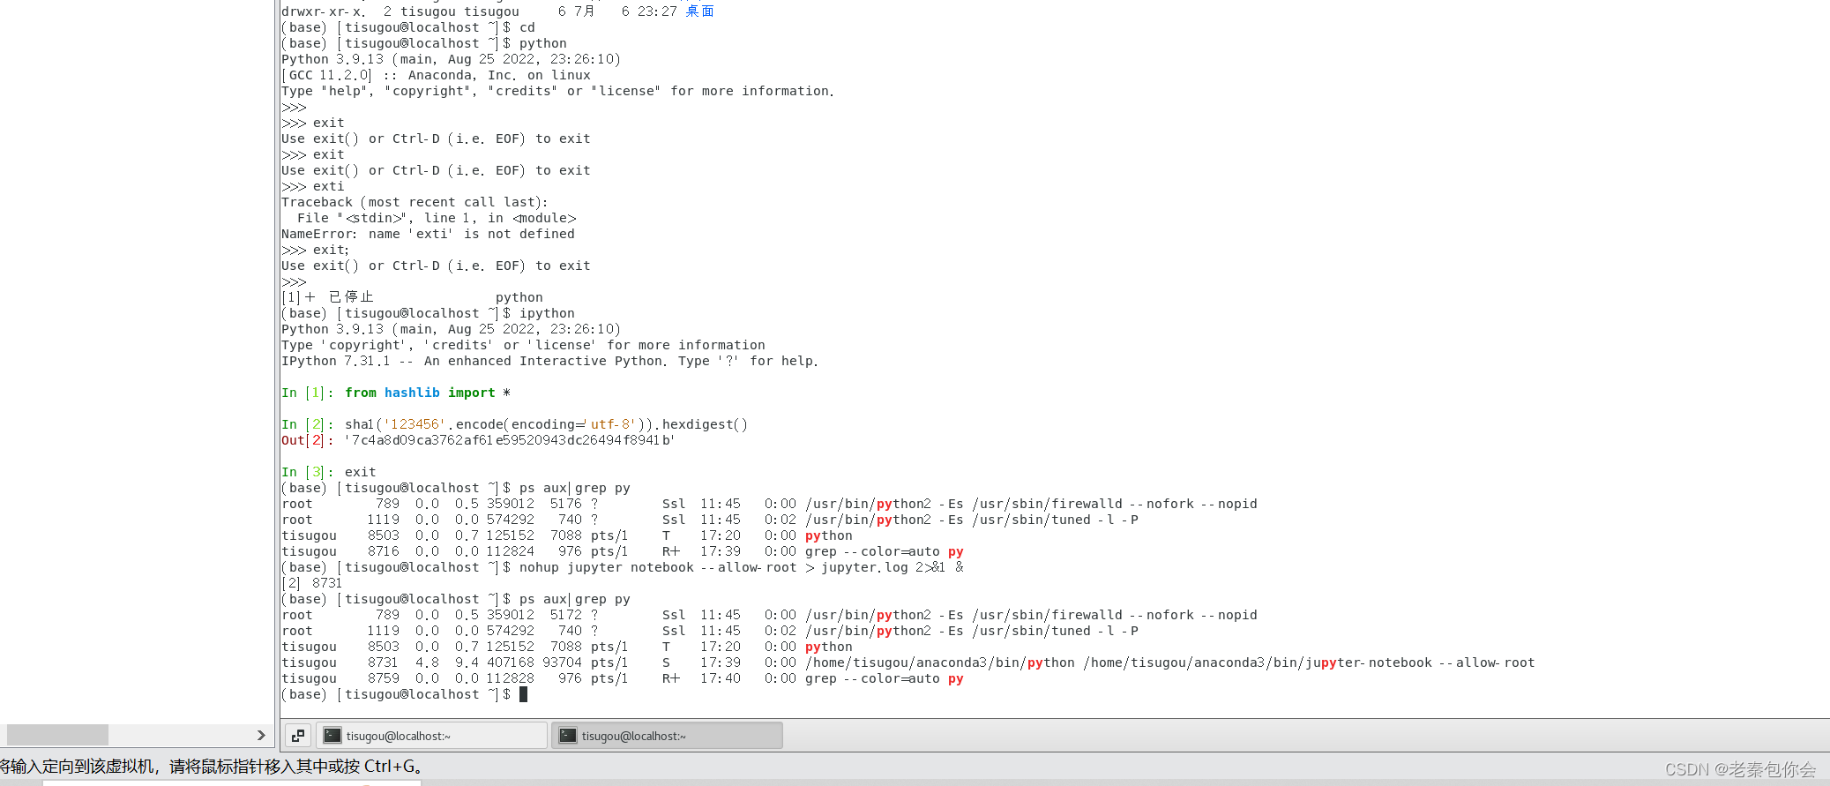This screenshot has height=786, width=1830.
Task: Click the 'IPython 7.31.1 -- An enhanced Interactive Python' line
Action: [x=549, y=361]
